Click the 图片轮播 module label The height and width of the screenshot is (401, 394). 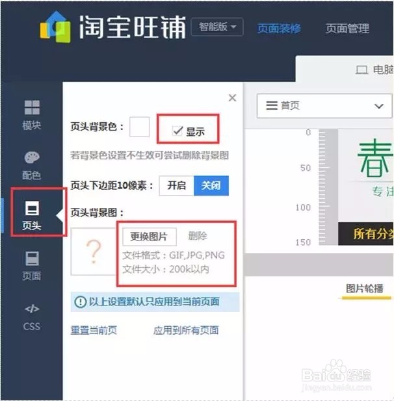click(x=365, y=289)
